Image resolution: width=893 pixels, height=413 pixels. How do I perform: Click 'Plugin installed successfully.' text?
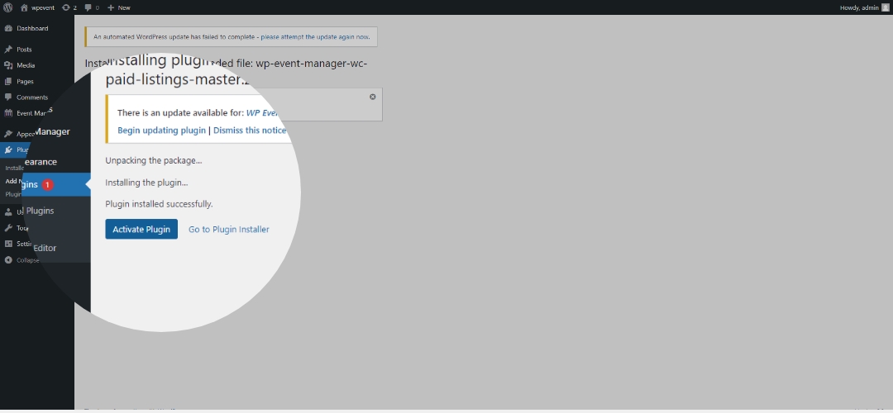159,204
